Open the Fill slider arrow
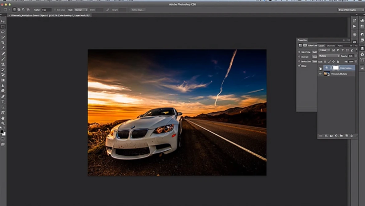Screen dimensions: 365x206 pyautogui.click(x=356, y=61)
